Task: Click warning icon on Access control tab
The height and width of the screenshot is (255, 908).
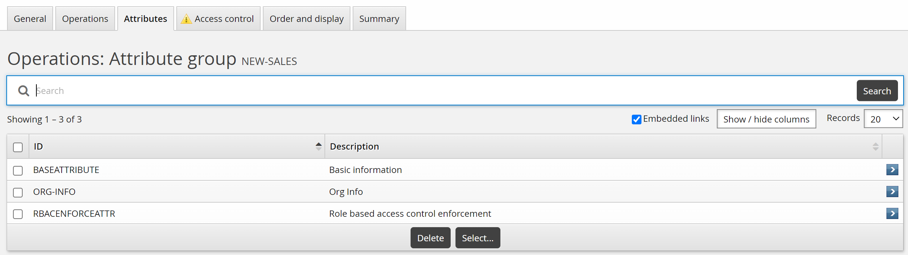Action: click(x=186, y=19)
